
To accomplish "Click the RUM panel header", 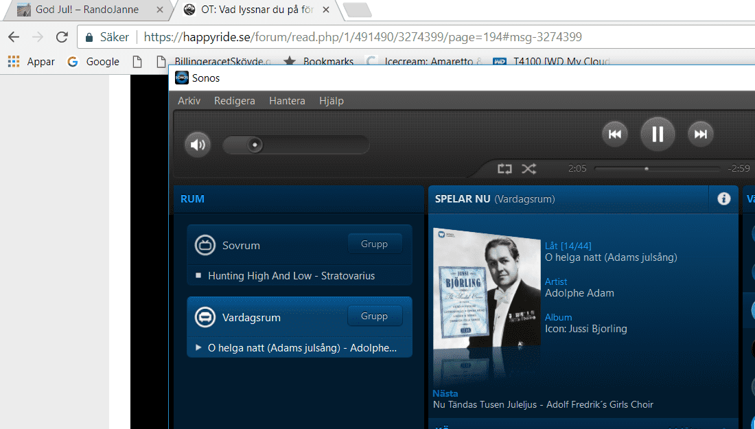I will tap(193, 199).
